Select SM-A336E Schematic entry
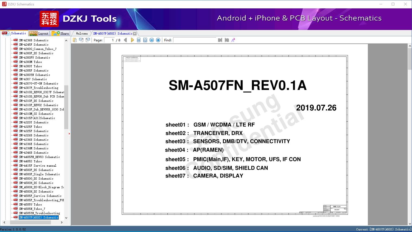The width and height of the screenshot is (412, 232). tap(34, 144)
